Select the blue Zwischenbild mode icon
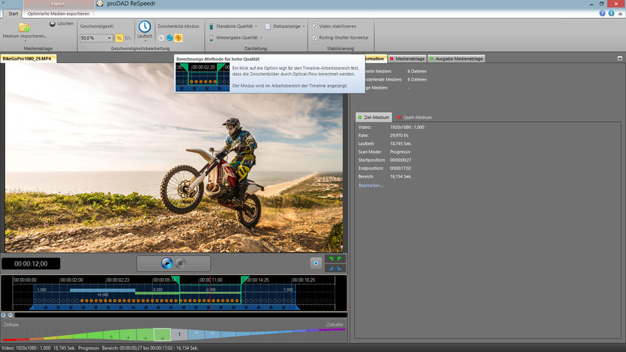626x352 pixels. (170, 38)
